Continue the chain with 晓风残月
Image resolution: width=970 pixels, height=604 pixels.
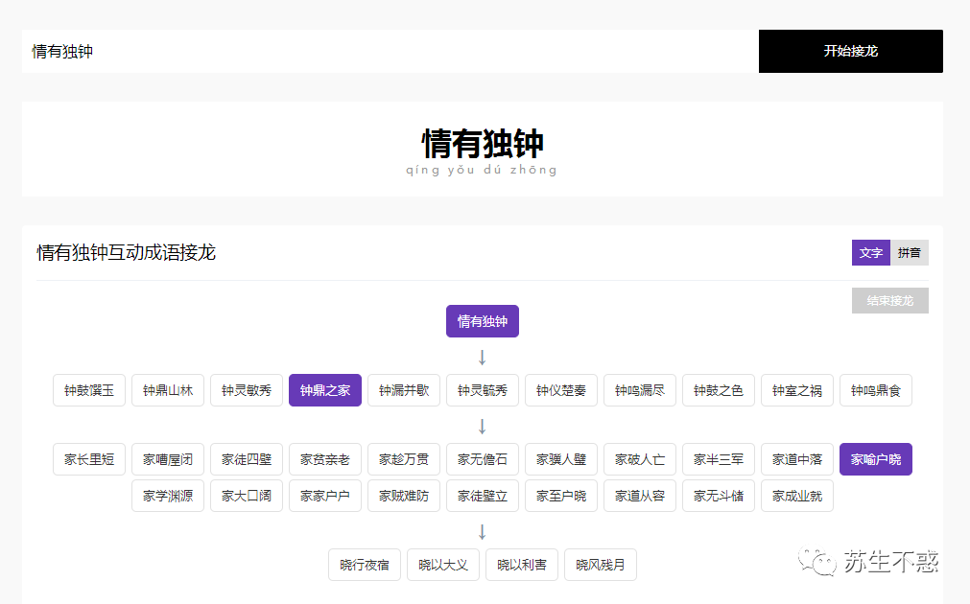(x=601, y=565)
